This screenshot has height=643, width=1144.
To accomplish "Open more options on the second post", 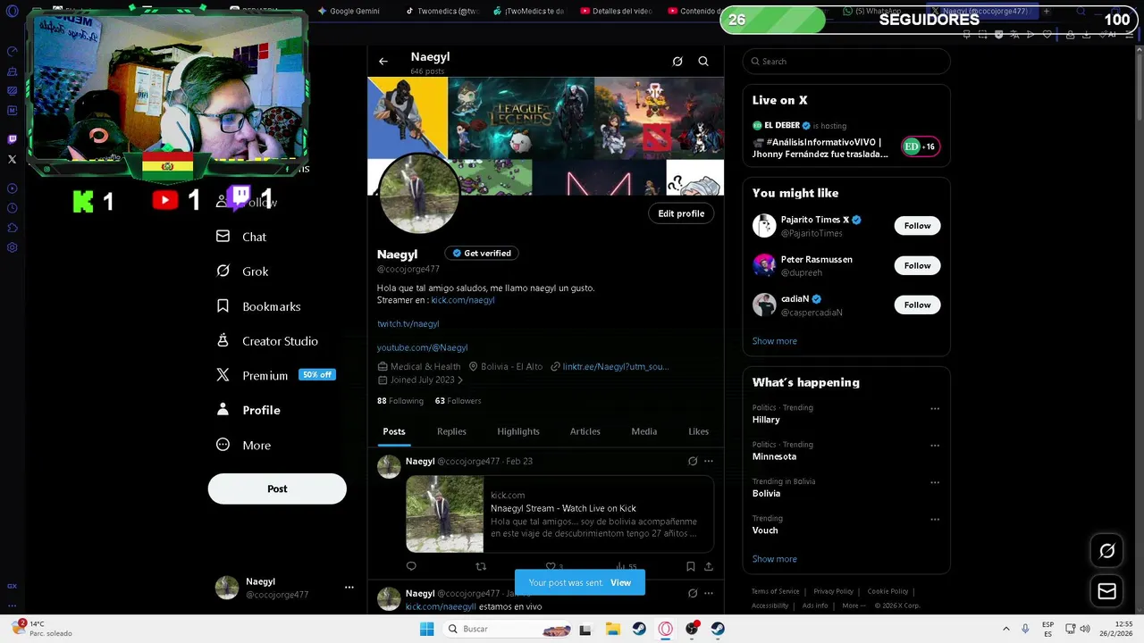I will coord(709,593).
